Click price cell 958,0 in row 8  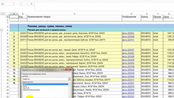click(169, 40)
